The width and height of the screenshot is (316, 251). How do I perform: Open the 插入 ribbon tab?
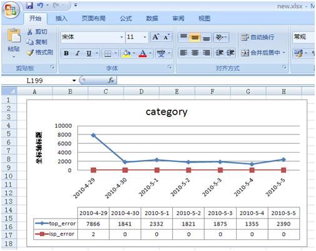(61, 19)
